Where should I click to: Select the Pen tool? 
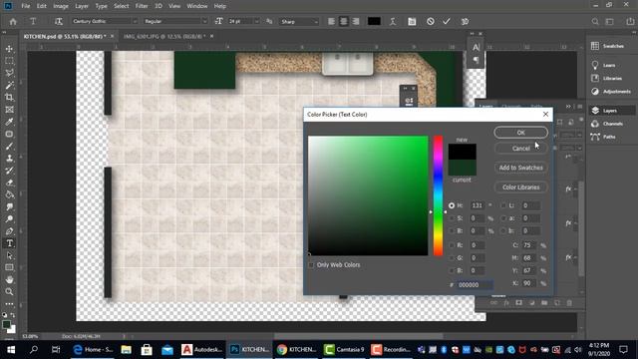pos(9,231)
